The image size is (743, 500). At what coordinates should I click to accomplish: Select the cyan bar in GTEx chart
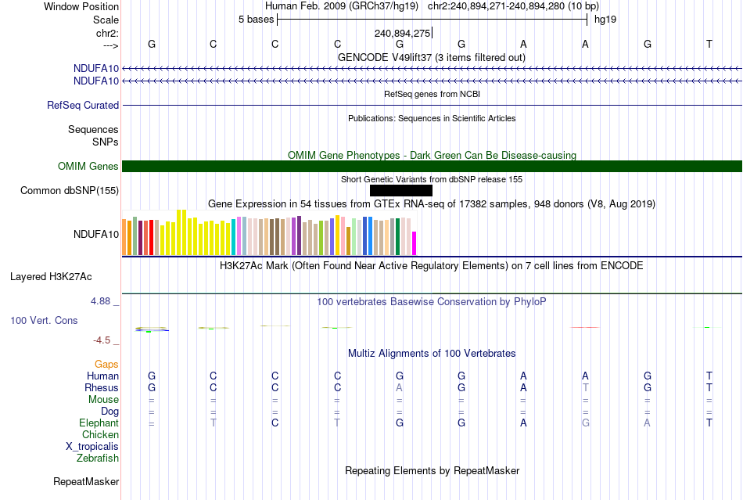pyautogui.click(x=234, y=237)
